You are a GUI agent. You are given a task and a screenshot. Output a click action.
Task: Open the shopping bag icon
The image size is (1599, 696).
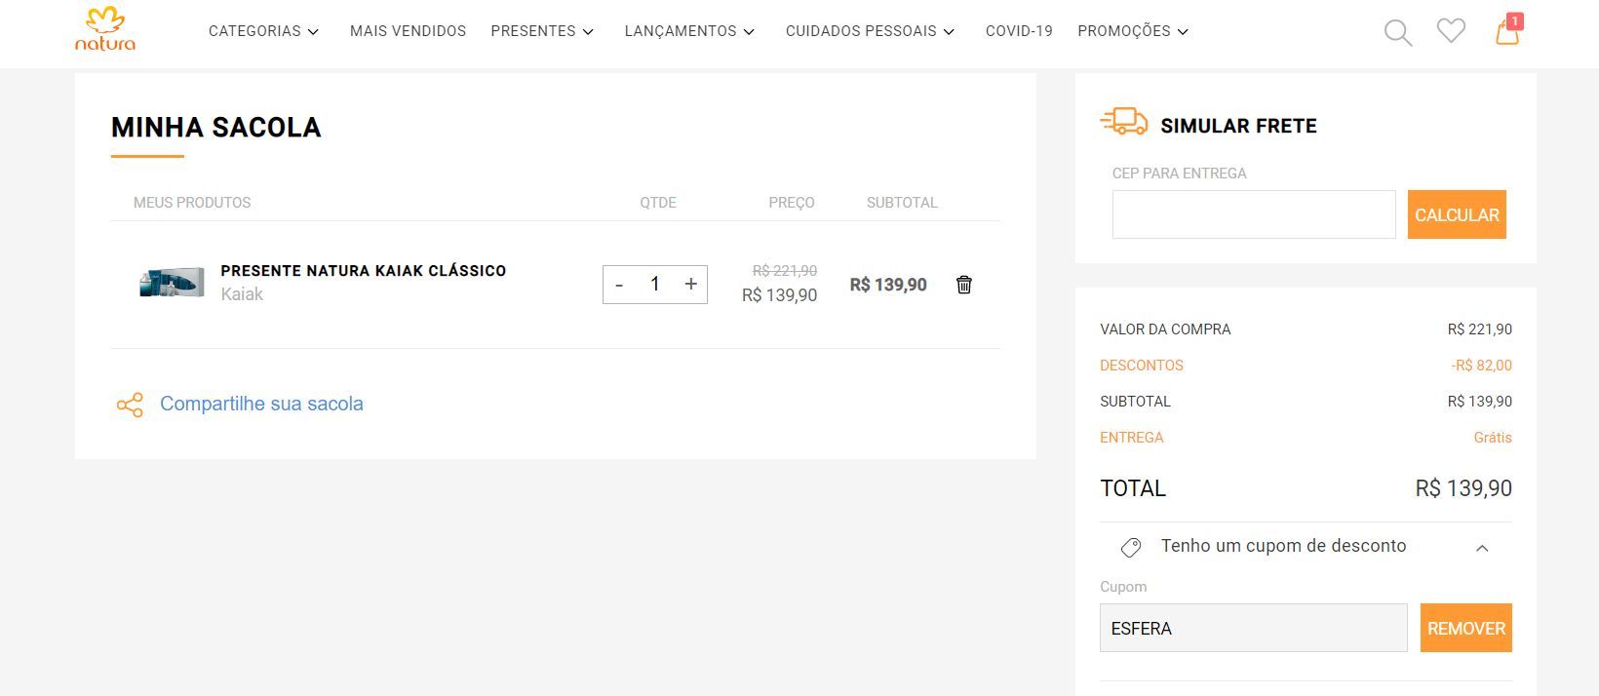click(x=1507, y=30)
